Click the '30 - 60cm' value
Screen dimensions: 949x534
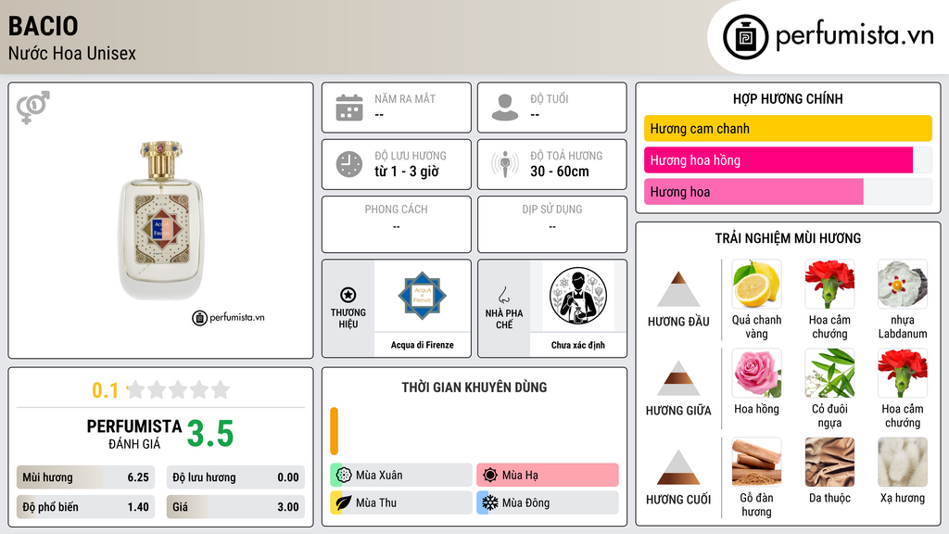(559, 172)
